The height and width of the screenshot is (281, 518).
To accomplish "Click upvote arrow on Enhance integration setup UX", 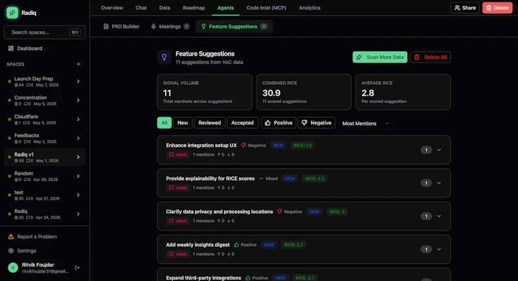I will tap(219, 155).
